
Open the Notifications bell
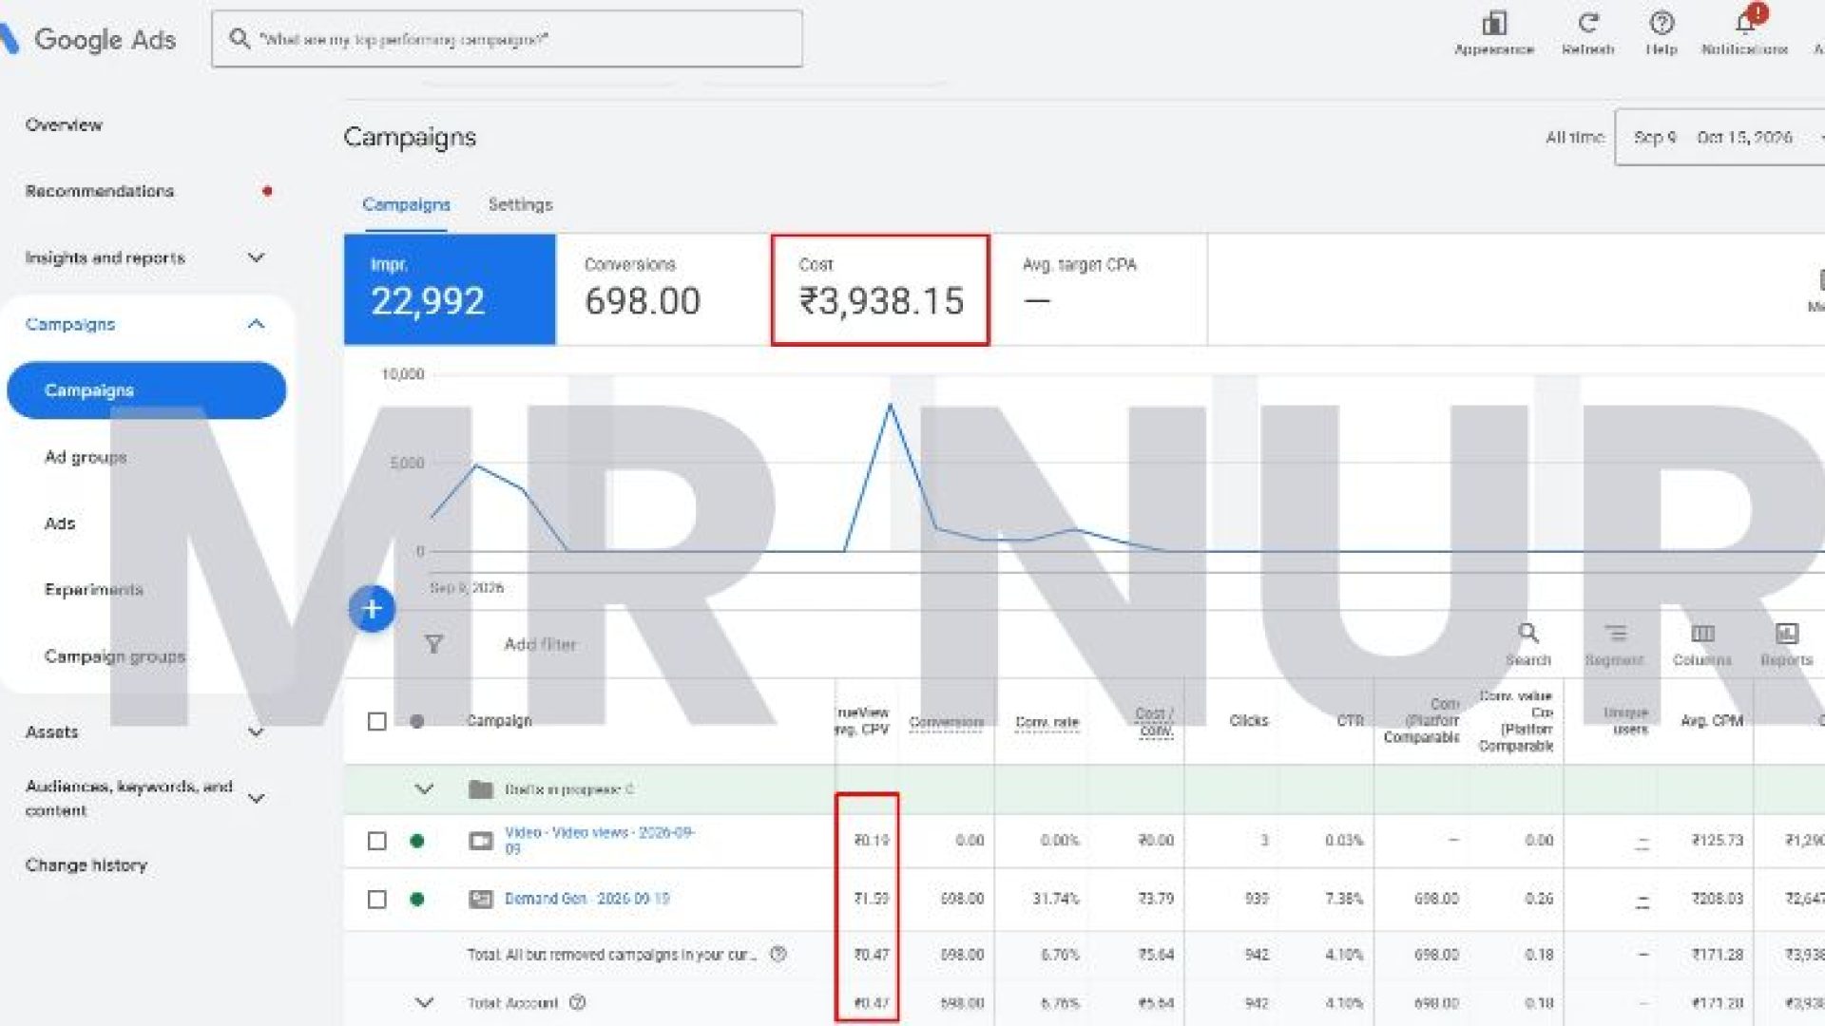[x=1746, y=22]
